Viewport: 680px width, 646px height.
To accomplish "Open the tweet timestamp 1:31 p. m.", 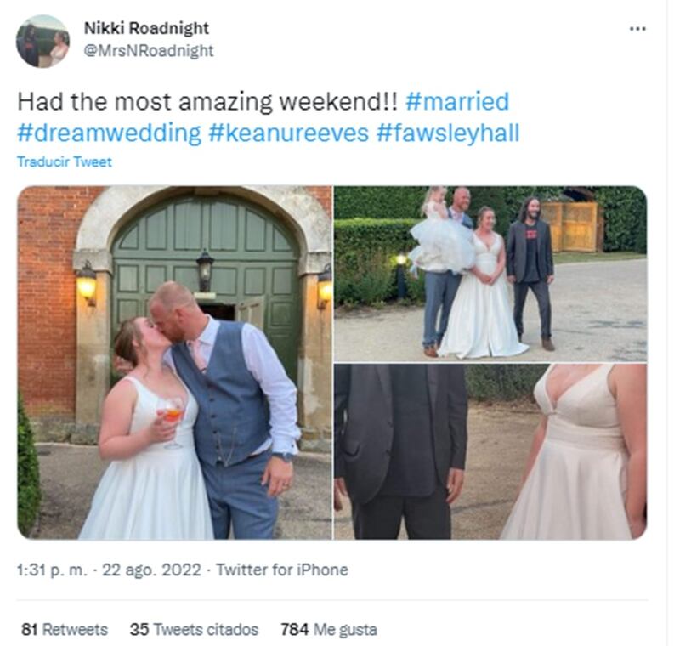I will (52, 569).
